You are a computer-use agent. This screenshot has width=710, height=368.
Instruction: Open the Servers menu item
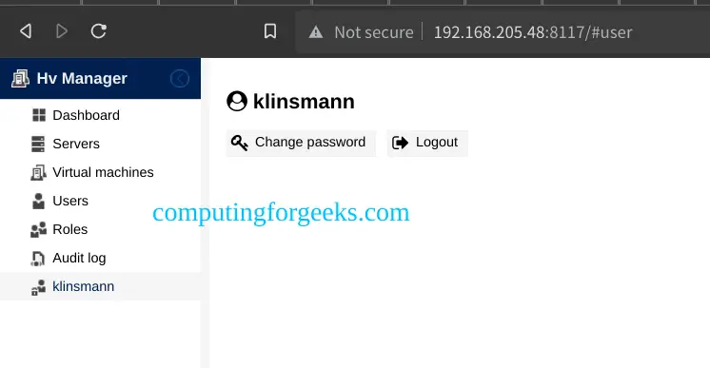click(76, 144)
